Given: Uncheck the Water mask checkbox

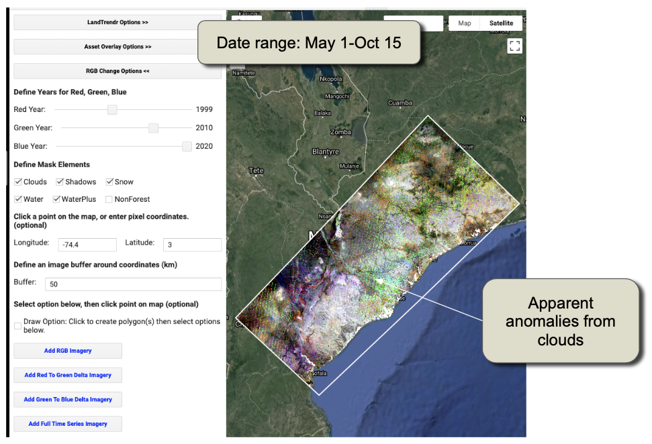Looking at the screenshot, I should (19, 199).
